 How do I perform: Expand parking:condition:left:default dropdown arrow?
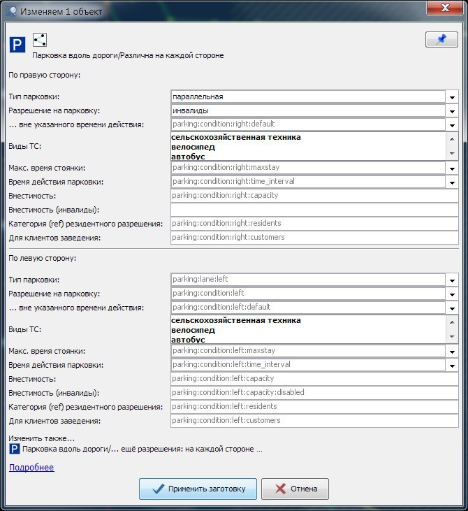click(452, 308)
